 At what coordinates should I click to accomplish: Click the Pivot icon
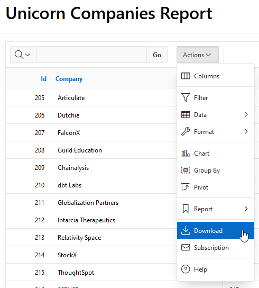point(185,187)
